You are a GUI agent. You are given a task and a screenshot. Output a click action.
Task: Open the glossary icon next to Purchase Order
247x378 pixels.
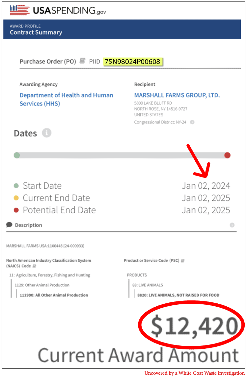point(83,61)
